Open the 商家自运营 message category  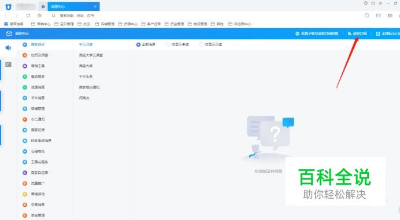[39, 173]
